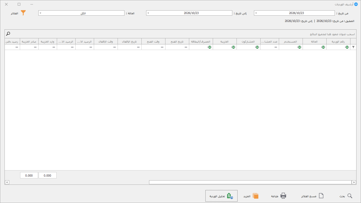
Task: Click filter operator icon under المصرف/البطاقة column
Action: point(210,47)
